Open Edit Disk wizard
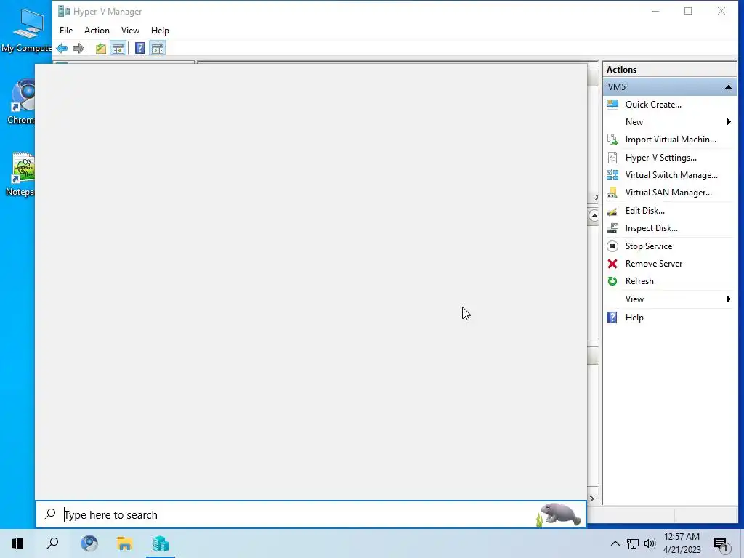Screen dimensions: 744x558 tap(644, 211)
